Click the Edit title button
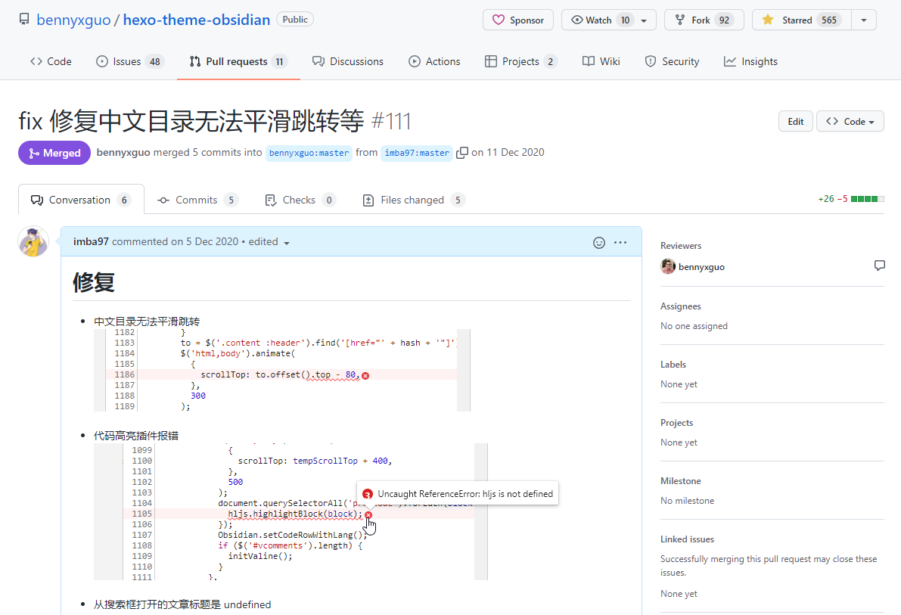Image resolution: width=901 pixels, height=615 pixels. 796,122
